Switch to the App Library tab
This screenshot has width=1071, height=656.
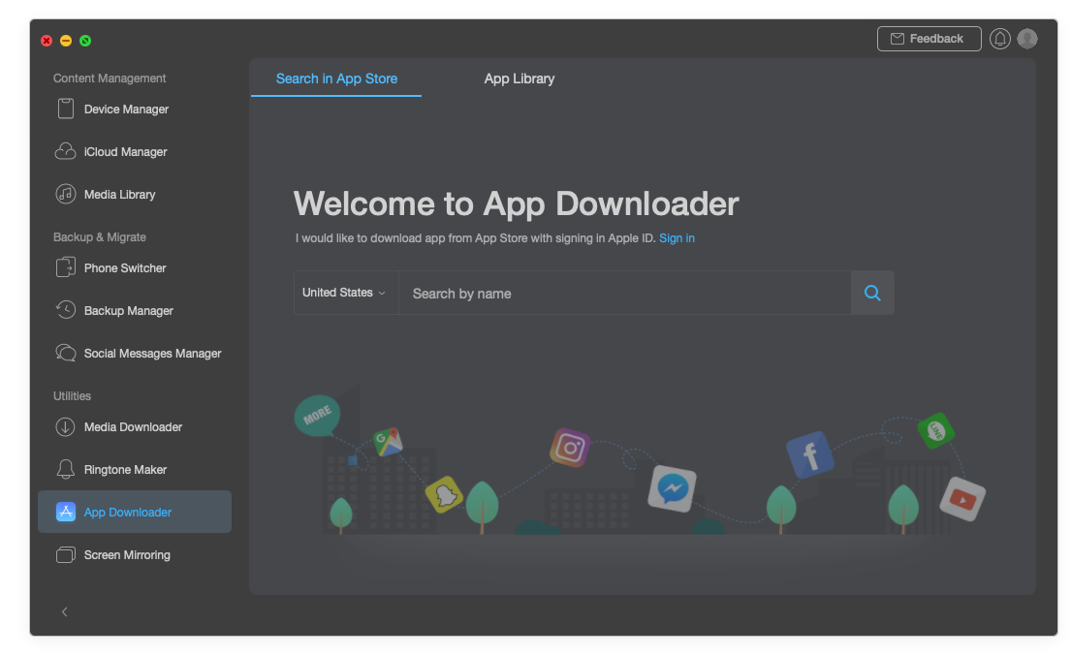[520, 78]
